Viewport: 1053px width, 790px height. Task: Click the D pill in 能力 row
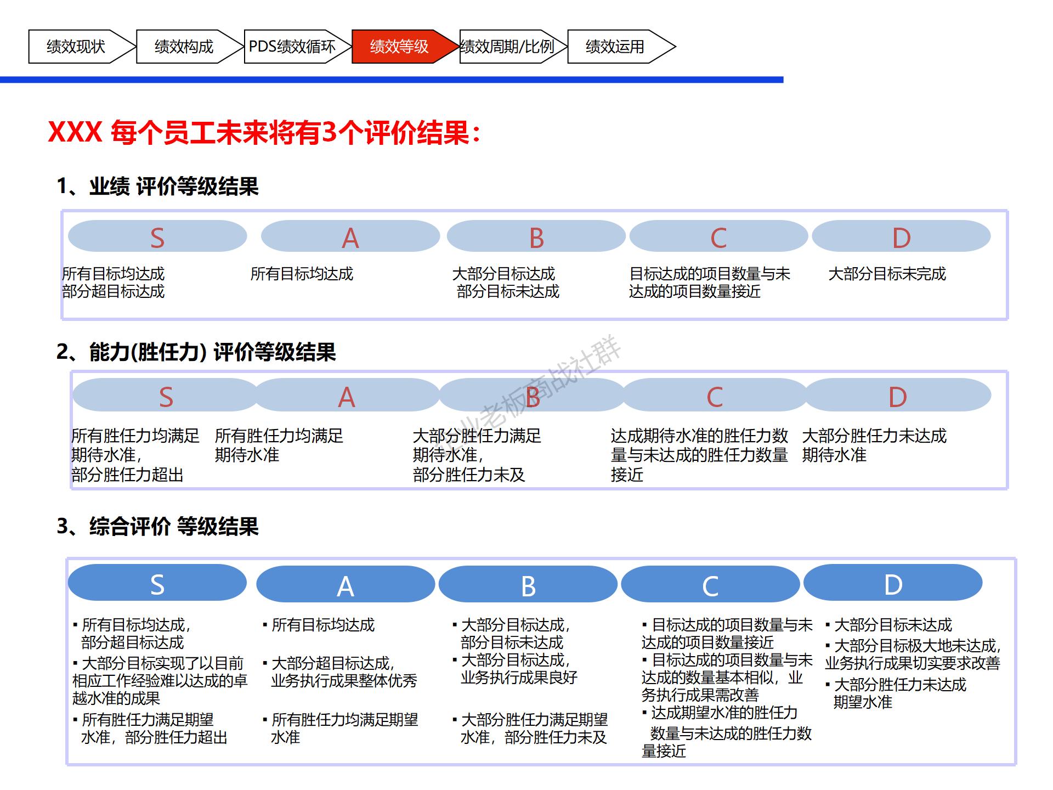tap(898, 396)
